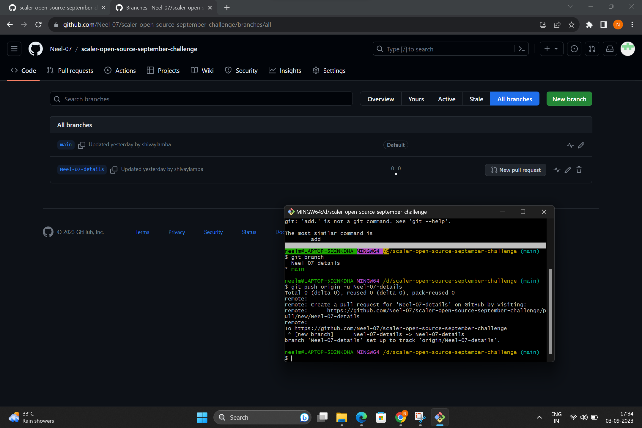
Task: Open the global navigation hamburger menu
Action: click(x=14, y=49)
